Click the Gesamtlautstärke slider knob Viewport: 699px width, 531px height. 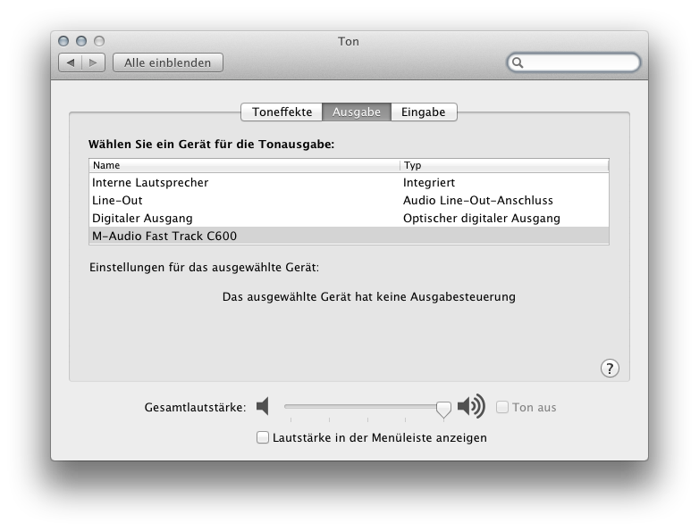coord(443,409)
